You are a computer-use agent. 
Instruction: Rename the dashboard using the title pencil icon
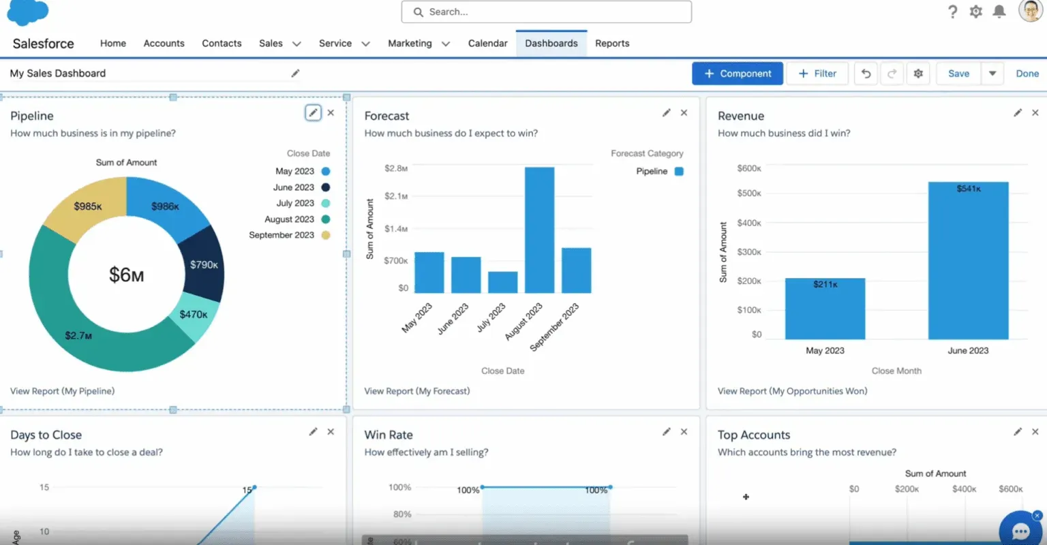295,73
